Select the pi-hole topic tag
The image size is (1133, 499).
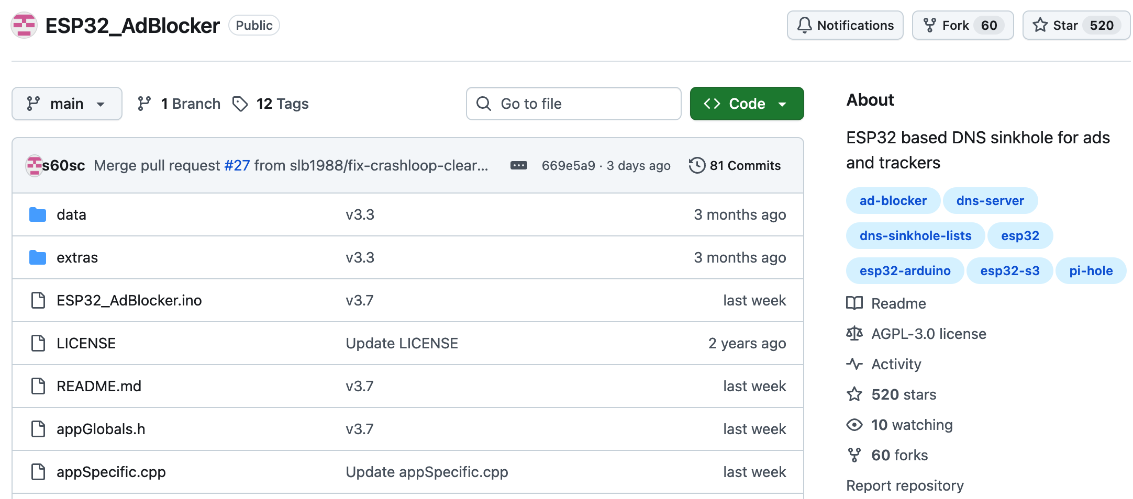pos(1091,270)
